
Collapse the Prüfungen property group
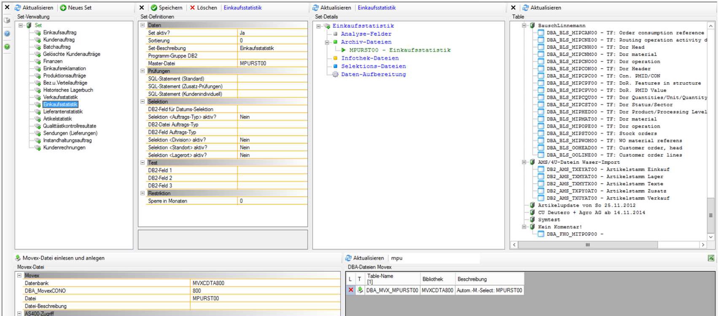point(143,71)
